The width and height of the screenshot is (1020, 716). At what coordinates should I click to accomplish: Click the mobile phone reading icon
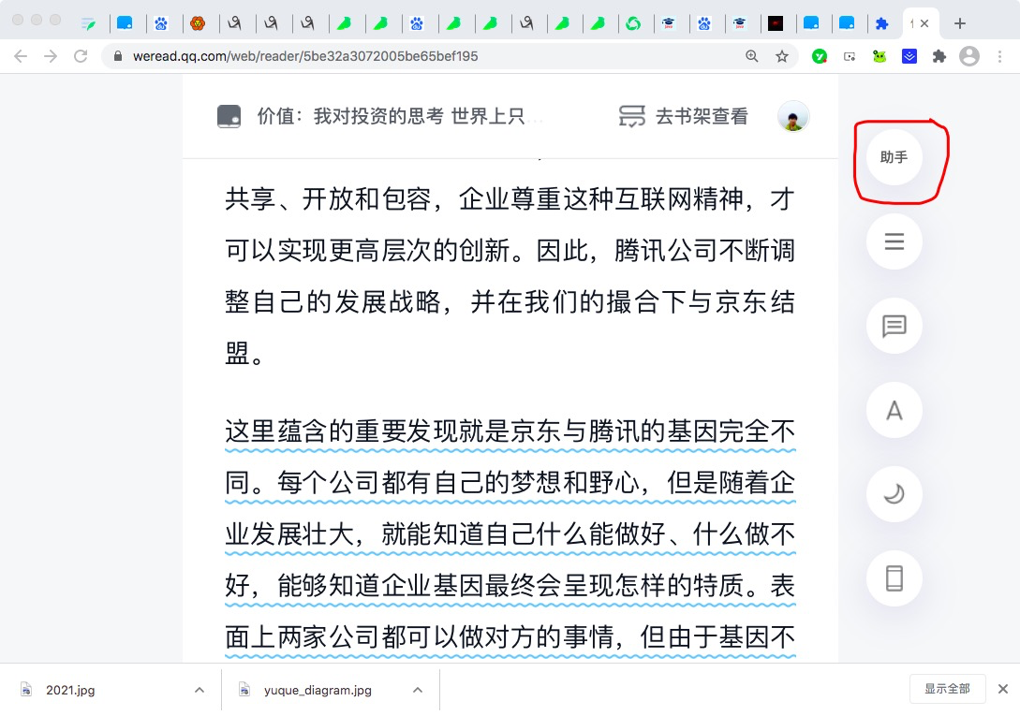(894, 578)
